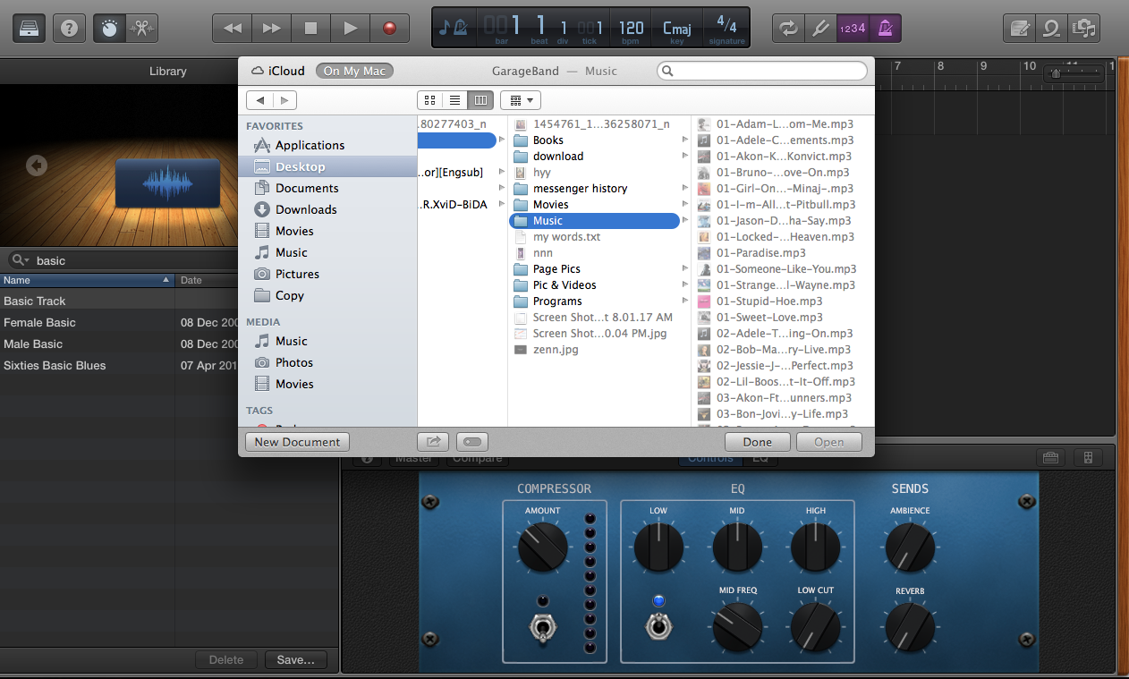
Task: Open the Cmaj key selector
Action: coord(676,28)
